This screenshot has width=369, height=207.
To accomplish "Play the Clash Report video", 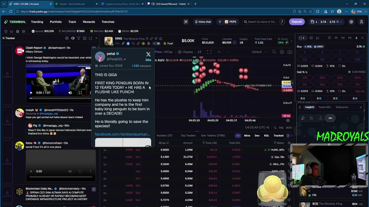I will tap(31, 93).
